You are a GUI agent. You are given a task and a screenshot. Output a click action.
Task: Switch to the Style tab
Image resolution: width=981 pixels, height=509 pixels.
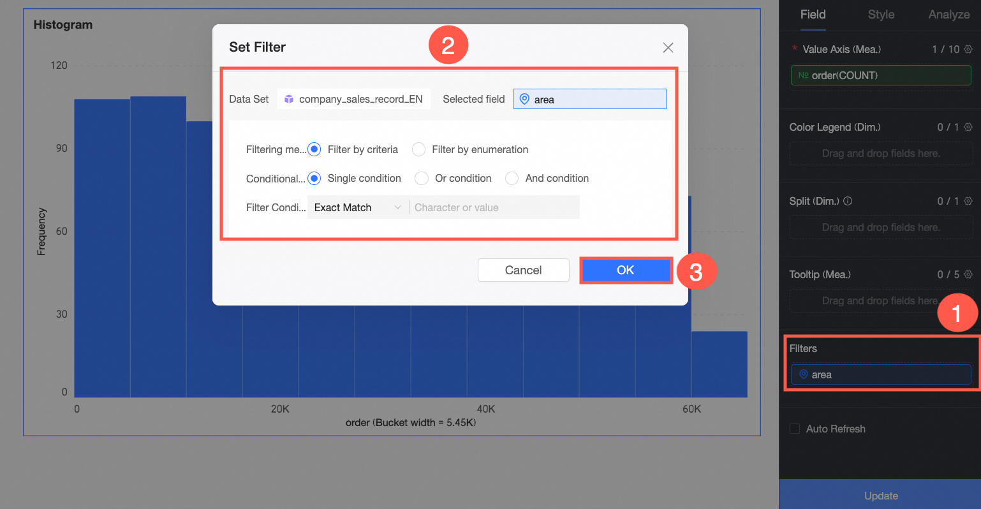pyautogui.click(x=881, y=15)
